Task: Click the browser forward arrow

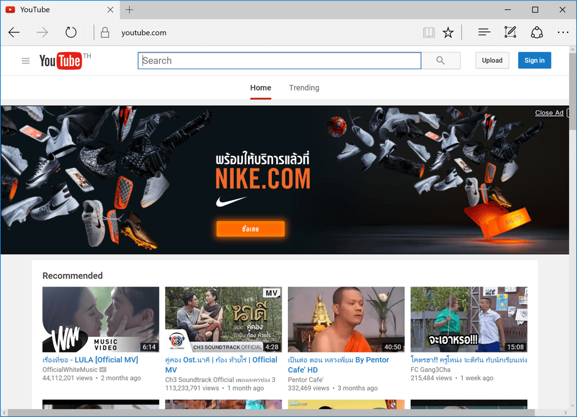Action: tap(42, 33)
